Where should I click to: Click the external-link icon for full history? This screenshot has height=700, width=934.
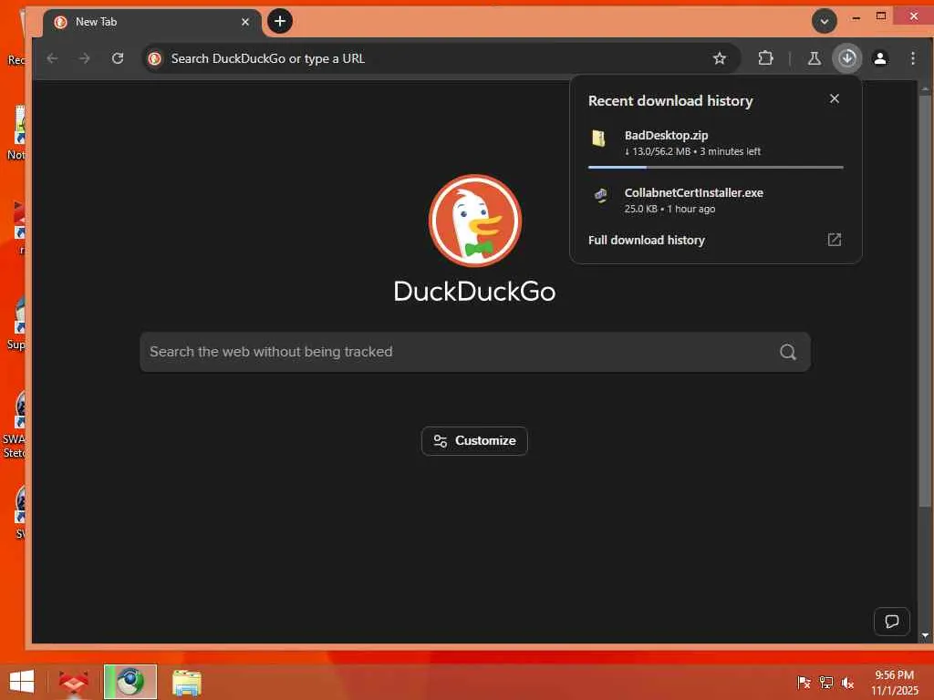coord(834,240)
